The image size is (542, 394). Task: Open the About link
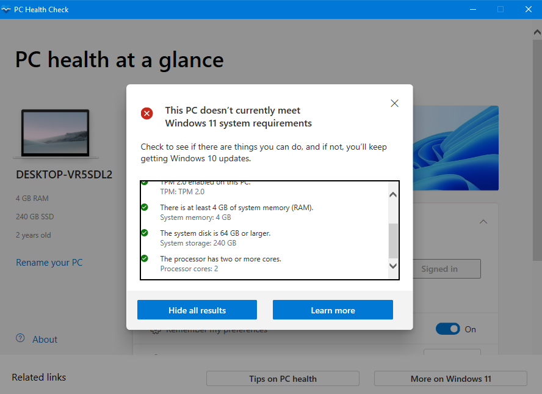point(45,340)
